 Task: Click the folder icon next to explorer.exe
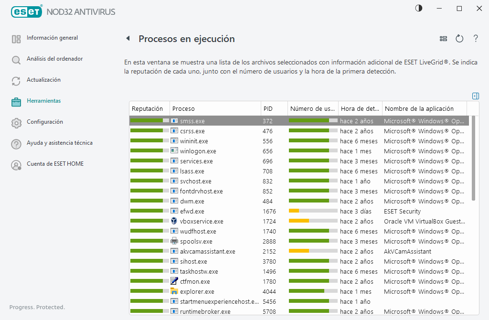[x=174, y=291]
